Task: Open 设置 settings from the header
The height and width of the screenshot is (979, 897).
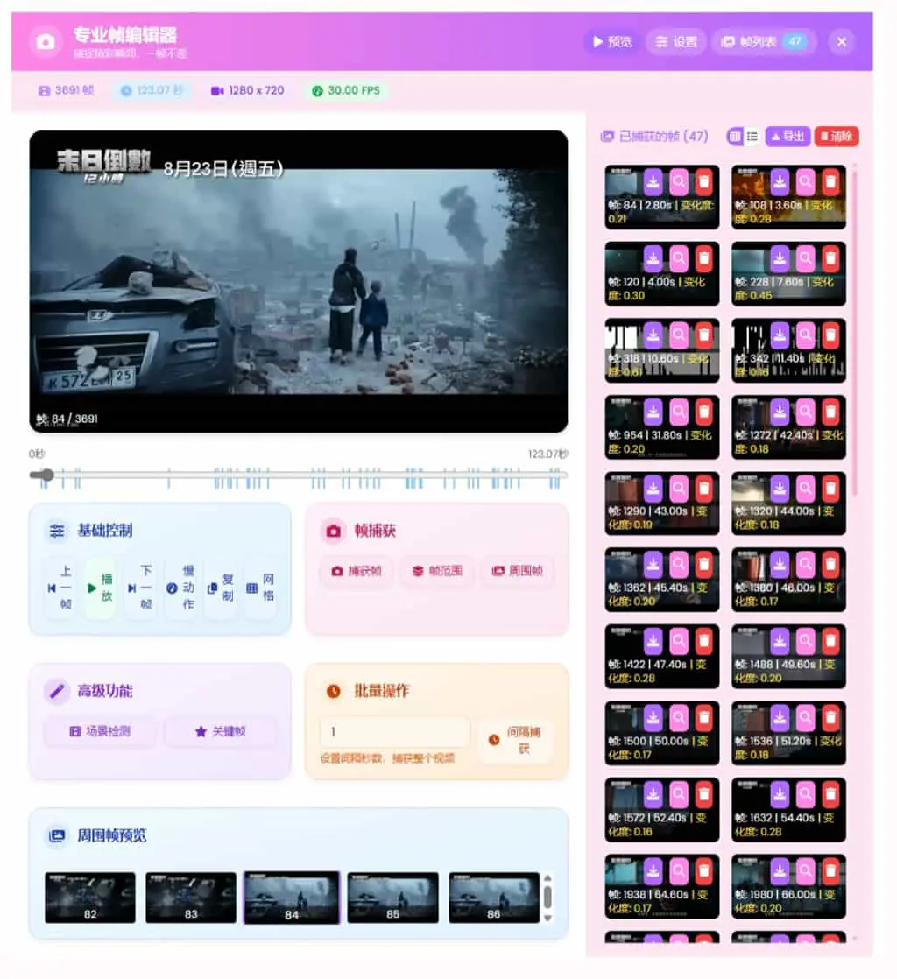Action: point(676,42)
